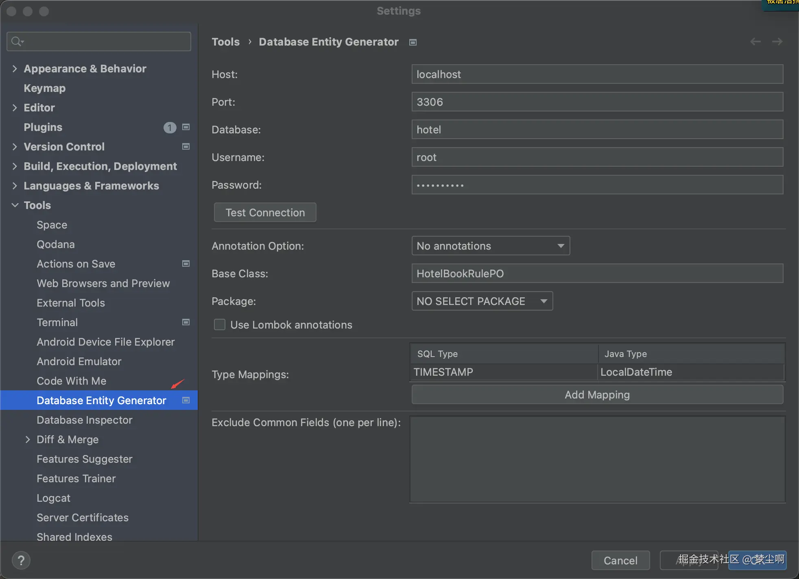Screen dimensions: 799x579
Task: Click project-level icon next to Terminal
Action: coord(186,322)
